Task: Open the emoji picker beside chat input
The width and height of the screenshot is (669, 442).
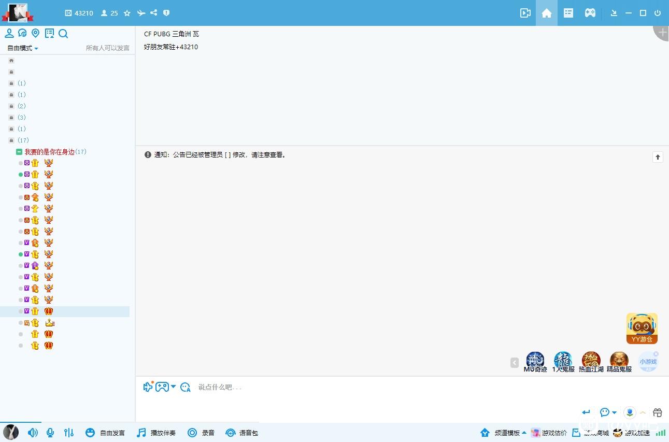Action: pos(185,387)
